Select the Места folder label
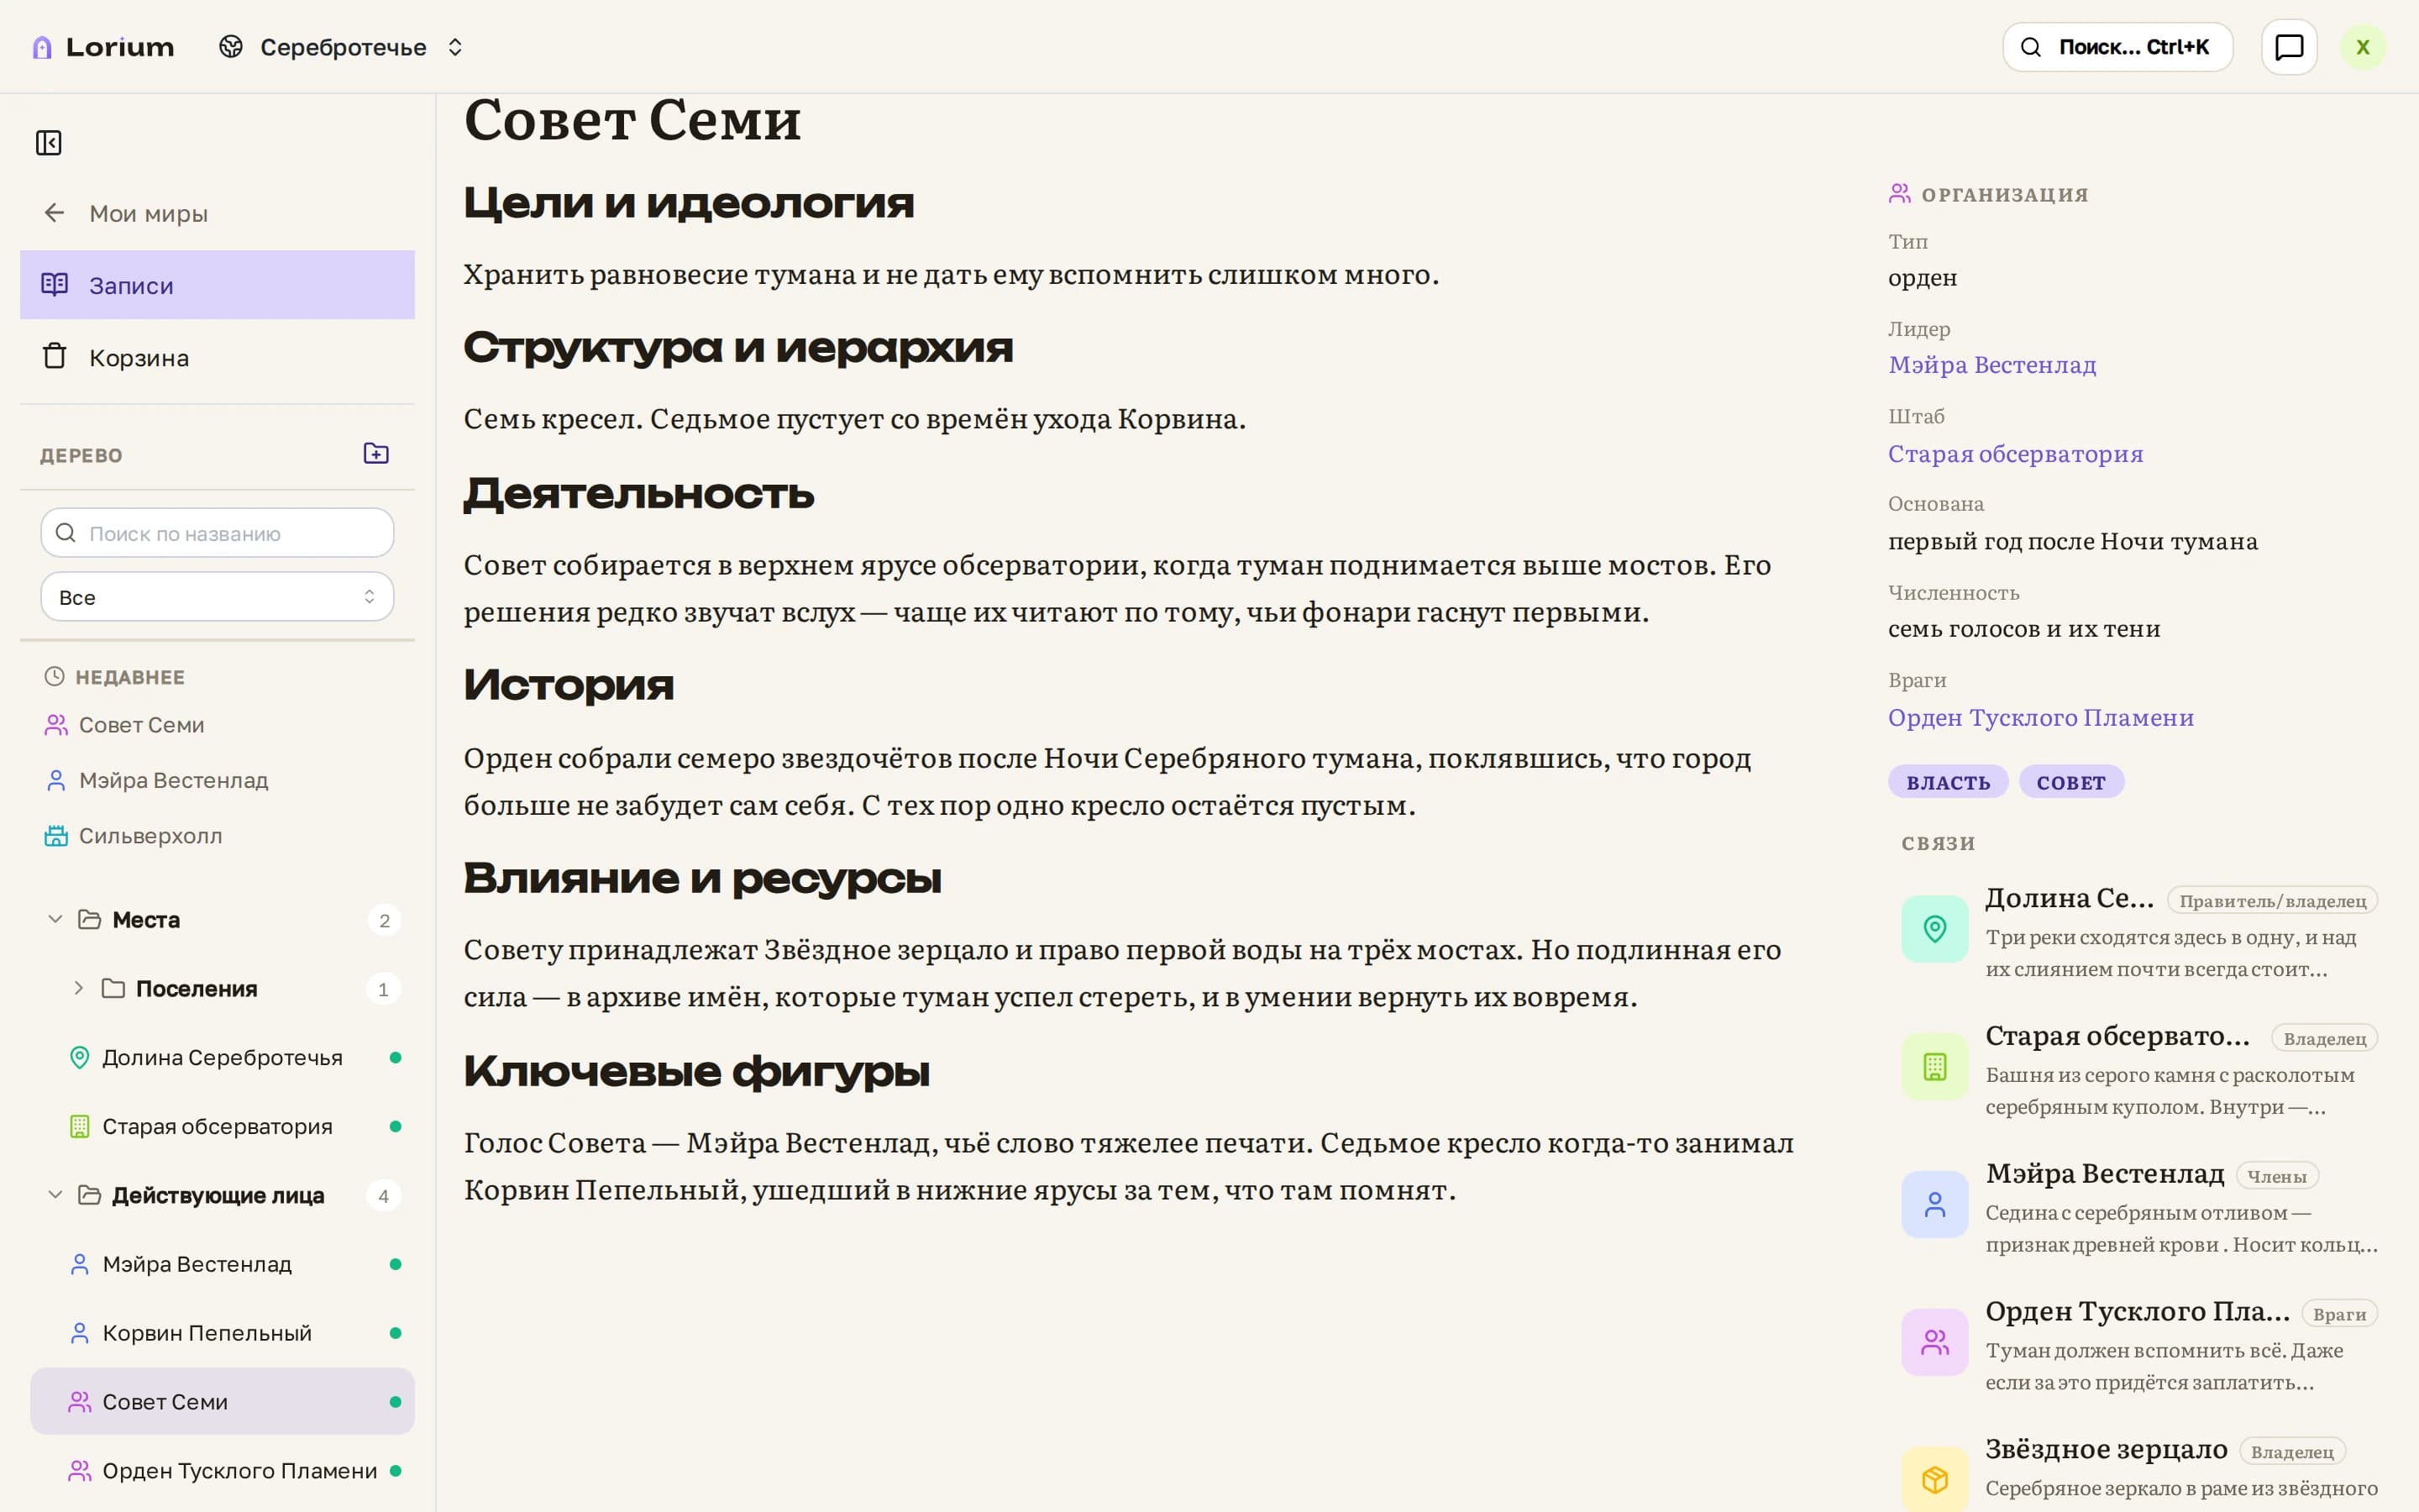 click(x=146, y=920)
